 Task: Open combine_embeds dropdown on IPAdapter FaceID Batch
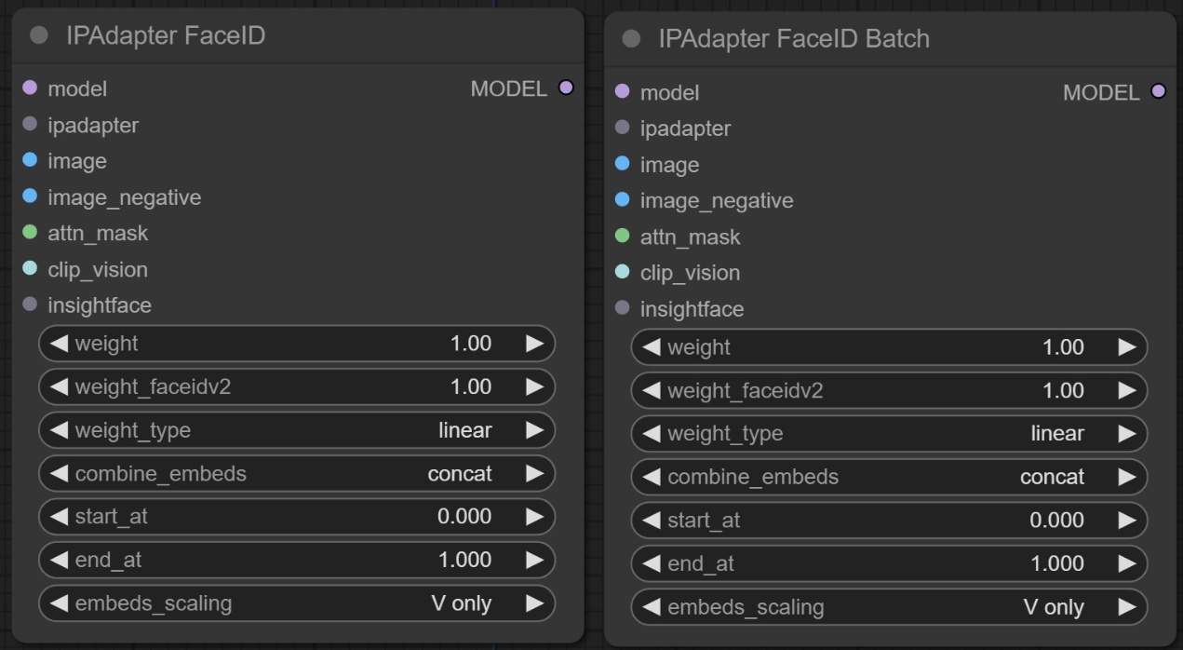point(889,477)
